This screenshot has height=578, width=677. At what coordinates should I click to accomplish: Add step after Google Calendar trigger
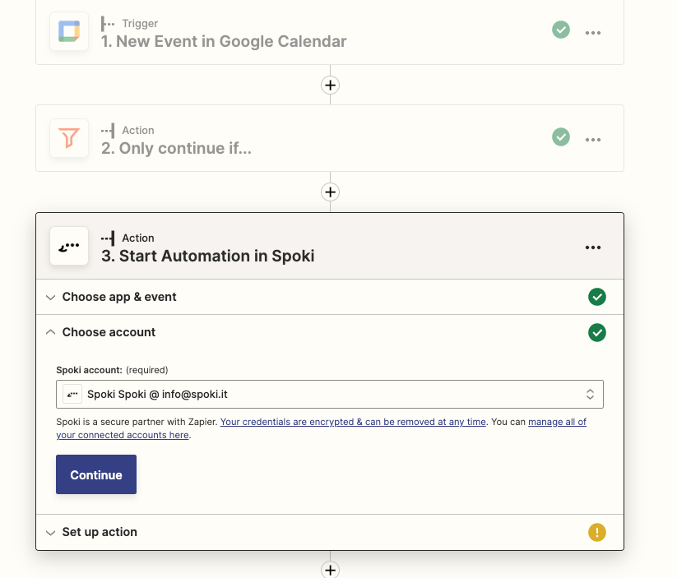(x=330, y=86)
